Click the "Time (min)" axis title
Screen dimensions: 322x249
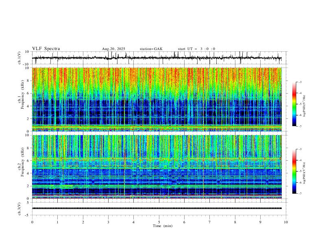pos(163,226)
